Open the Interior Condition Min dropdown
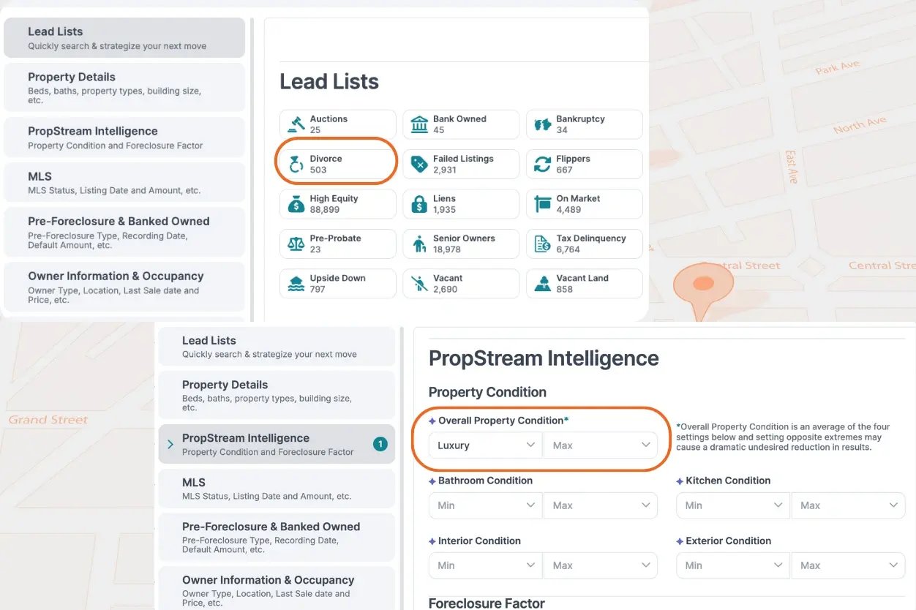This screenshot has width=916, height=610. 485,565
